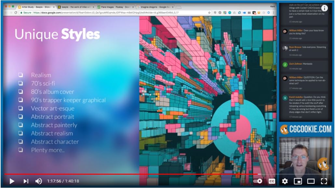335x188 pixels.
Task: Skip to the next video
Action: (26, 181)
